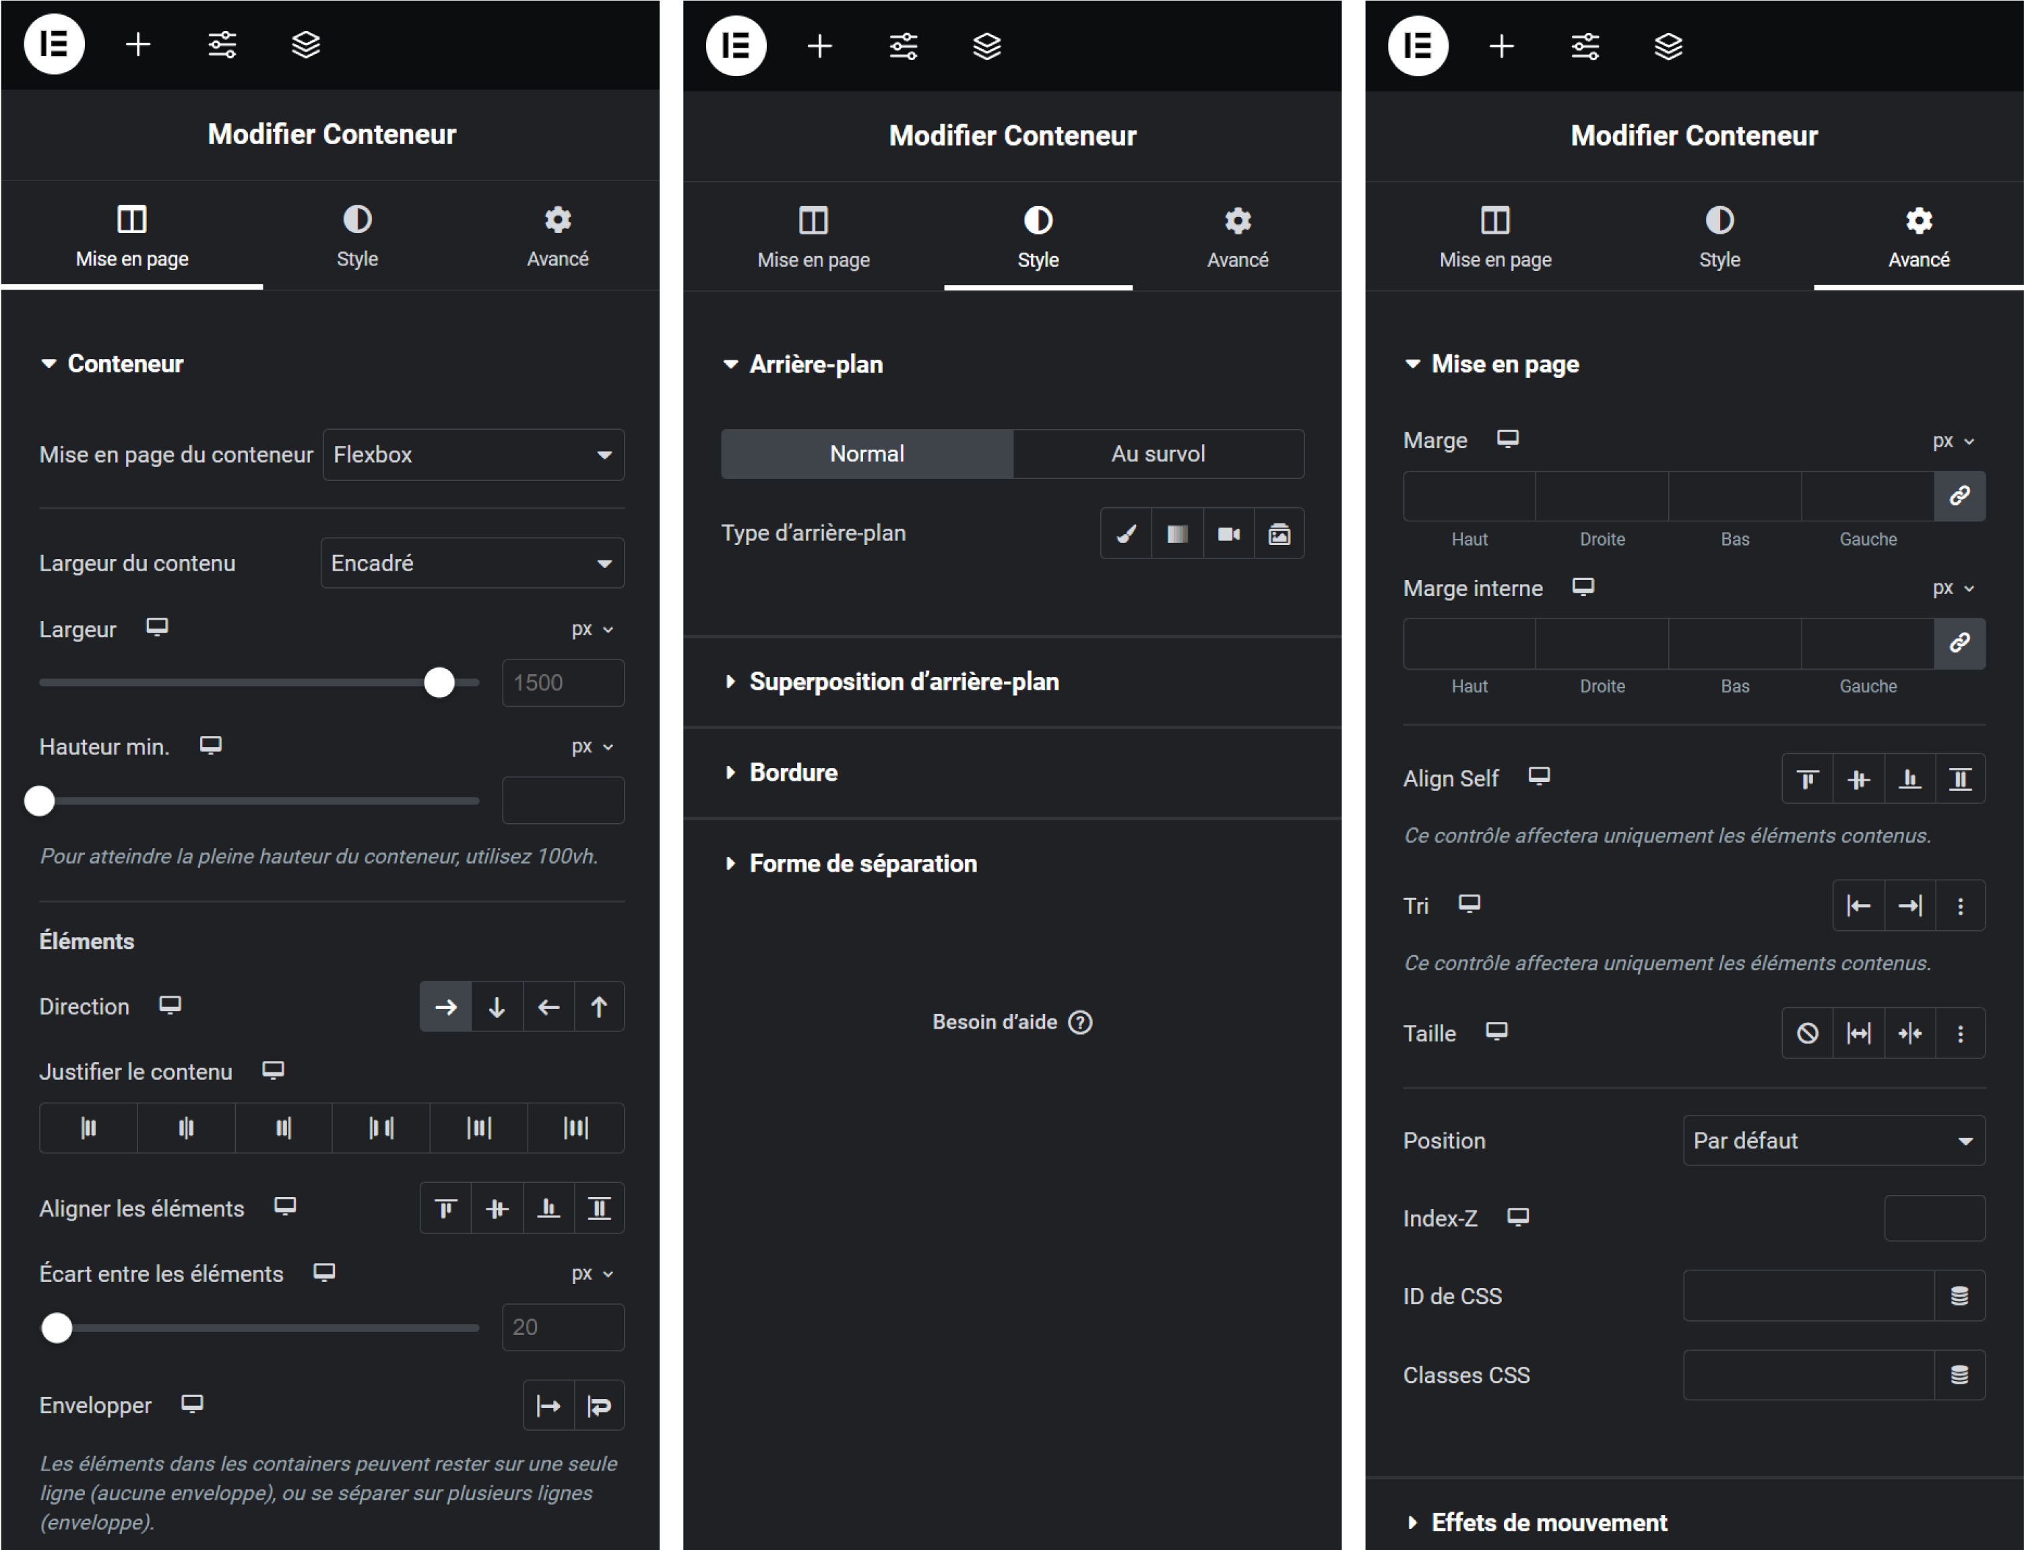Align elements to end in Aligner les éléments
This screenshot has width=2024, height=1550.
(x=548, y=1208)
